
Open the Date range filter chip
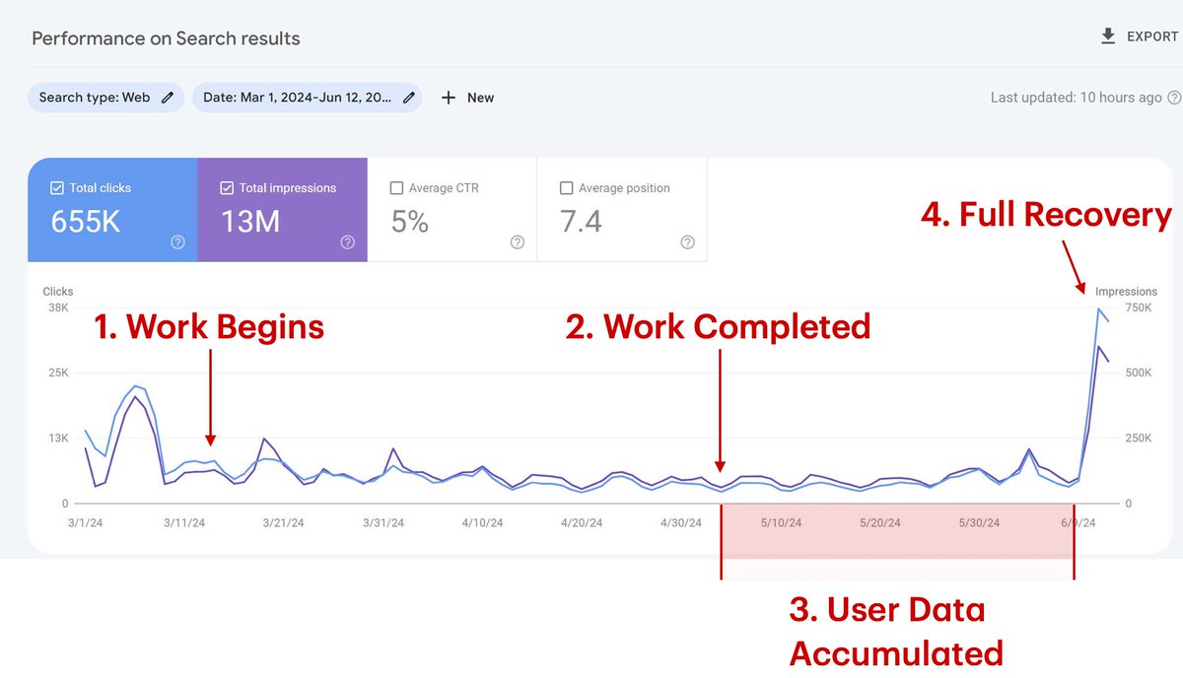click(x=308, y=98)
